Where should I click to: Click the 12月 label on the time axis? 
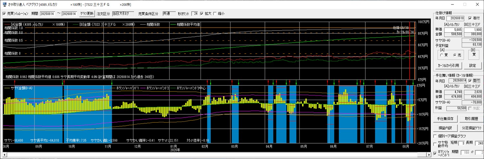click(137, 146)
